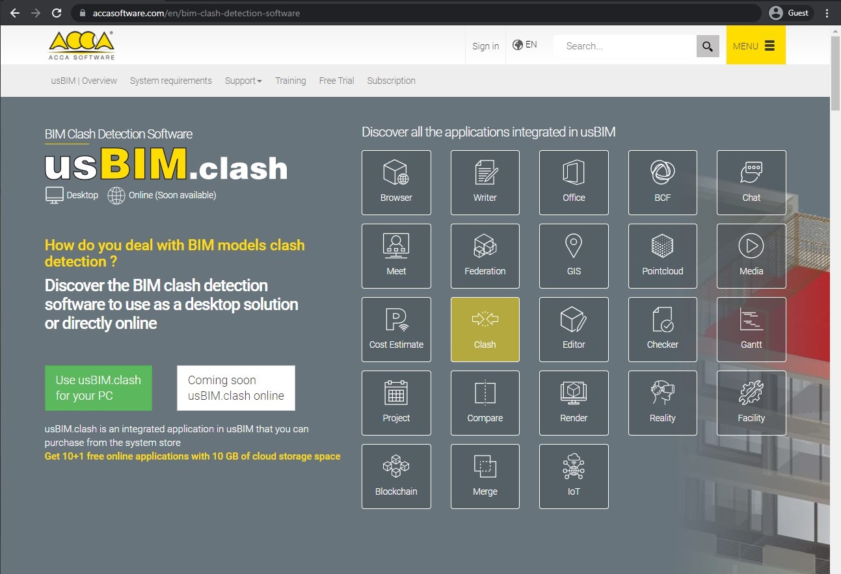The height and width of the screenshot is (574, 841).
Task: Open the Meet application tile
Action: (396, 256)
